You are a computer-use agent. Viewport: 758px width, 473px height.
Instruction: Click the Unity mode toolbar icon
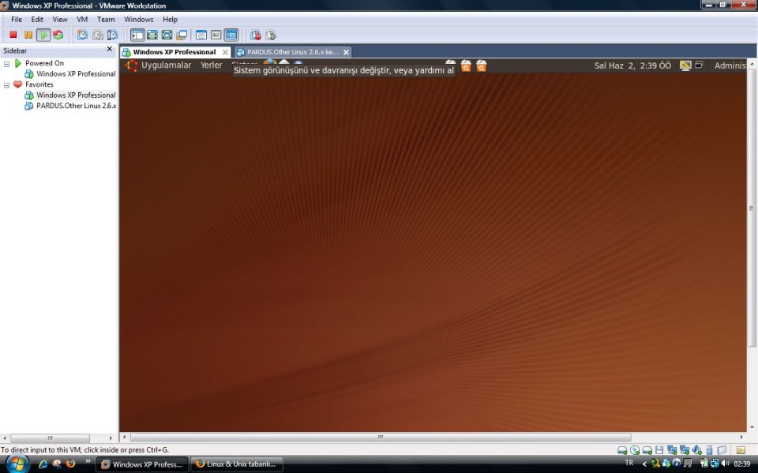[x=182, y=35]
